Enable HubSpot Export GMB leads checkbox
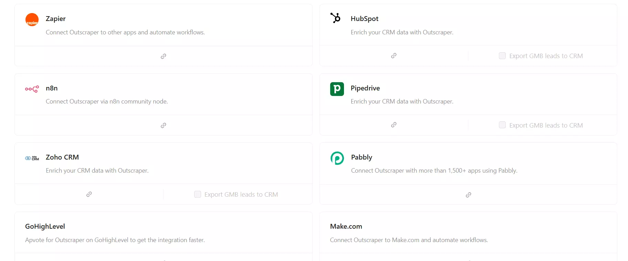Screen dimensions: 628x261 coord(502,56)
